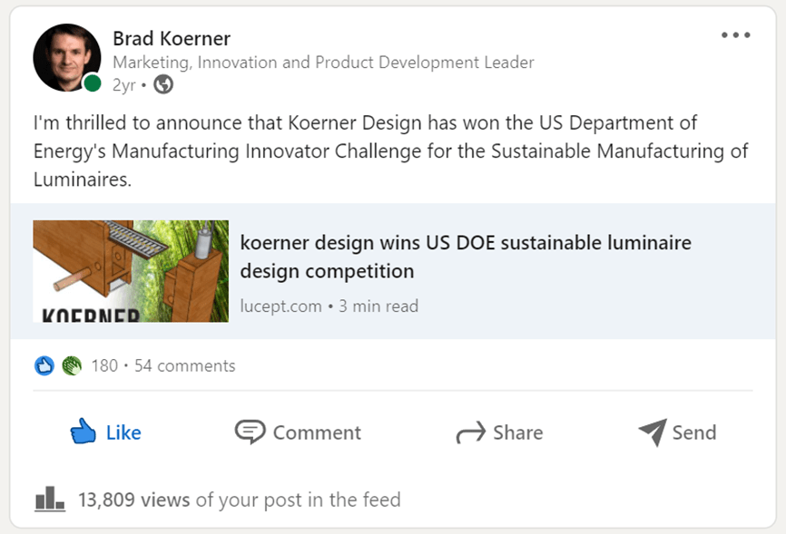
Task: Open the three-dot post options menu
Action: (735, 35)
